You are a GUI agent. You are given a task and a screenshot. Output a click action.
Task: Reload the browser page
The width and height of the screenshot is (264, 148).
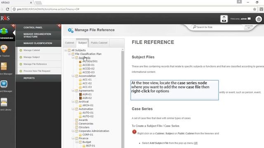pos(7,9)
